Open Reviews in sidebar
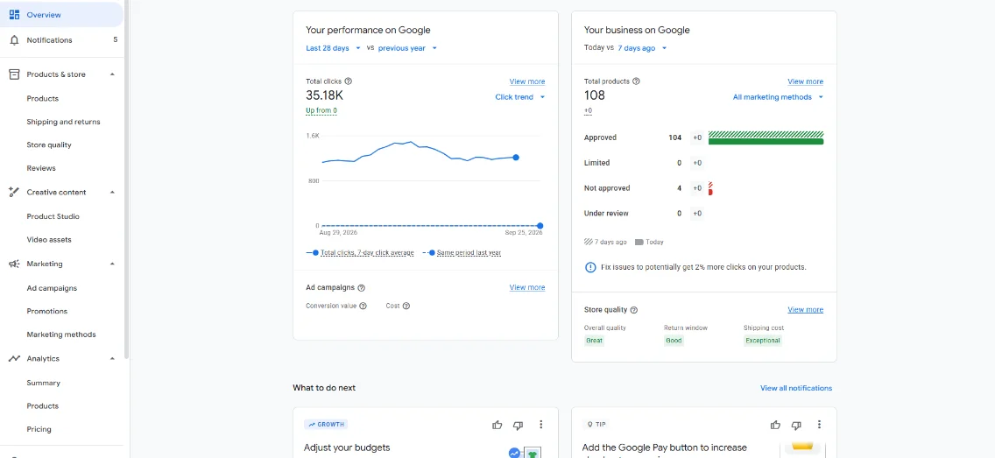995x458 pixels. point(41,168)
